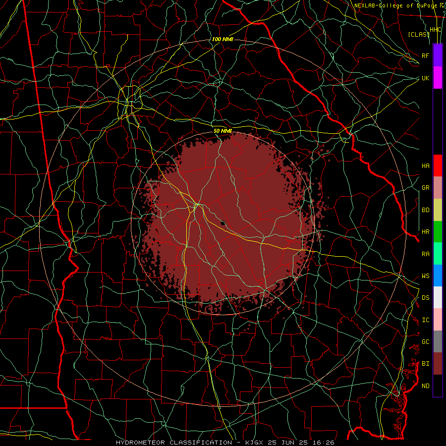Click the GR legend label
The height and width of the screenshot is (446, 446).
point(426,188)
